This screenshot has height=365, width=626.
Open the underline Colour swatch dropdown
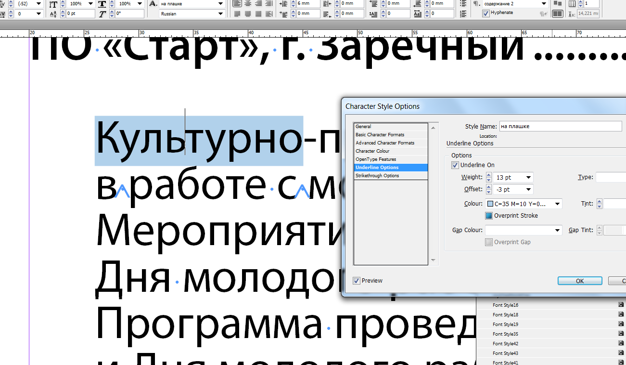[524, 204]
